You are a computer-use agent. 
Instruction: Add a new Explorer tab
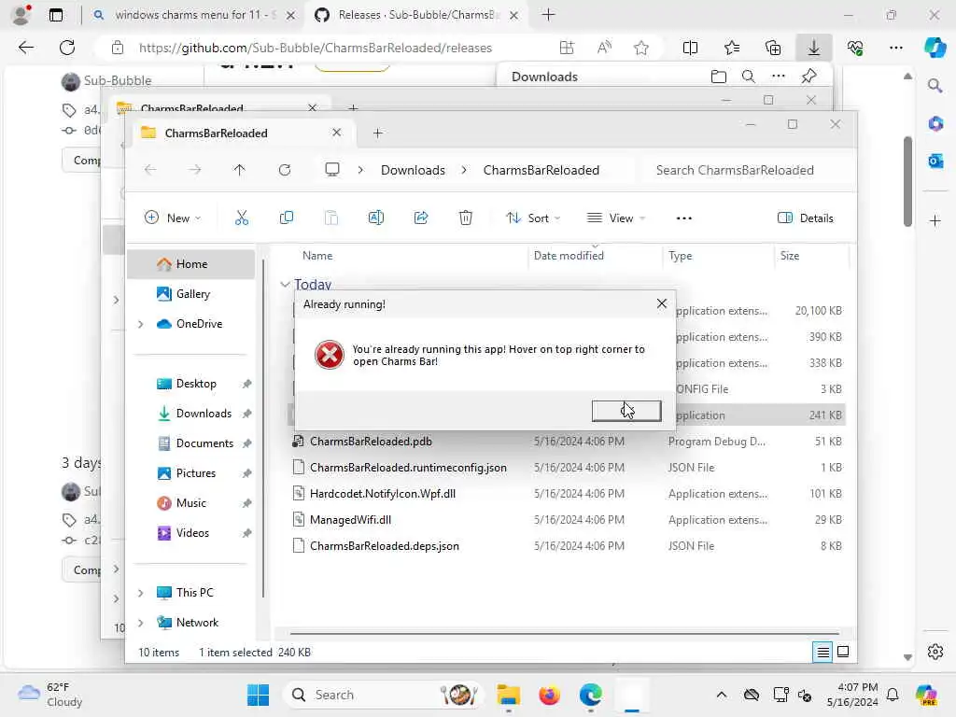pyautogui.click(x=378, y=133)
